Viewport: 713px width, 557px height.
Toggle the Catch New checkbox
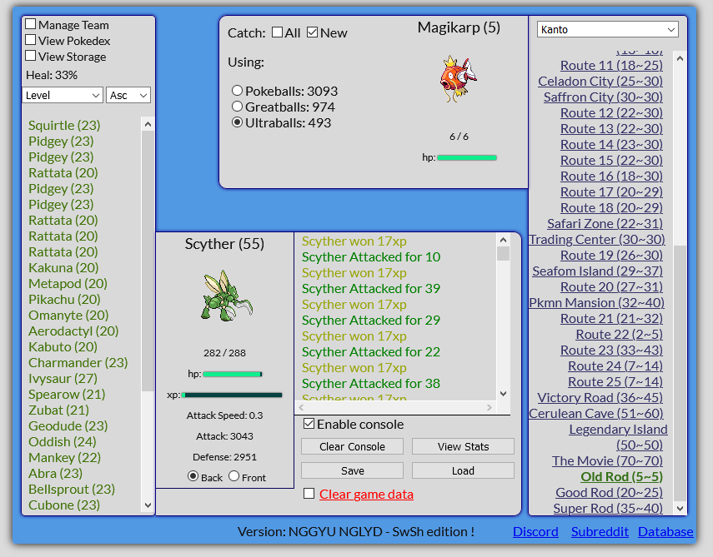312,32
